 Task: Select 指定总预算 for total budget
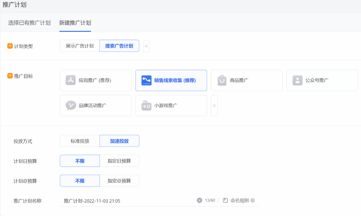pos(119,181)
